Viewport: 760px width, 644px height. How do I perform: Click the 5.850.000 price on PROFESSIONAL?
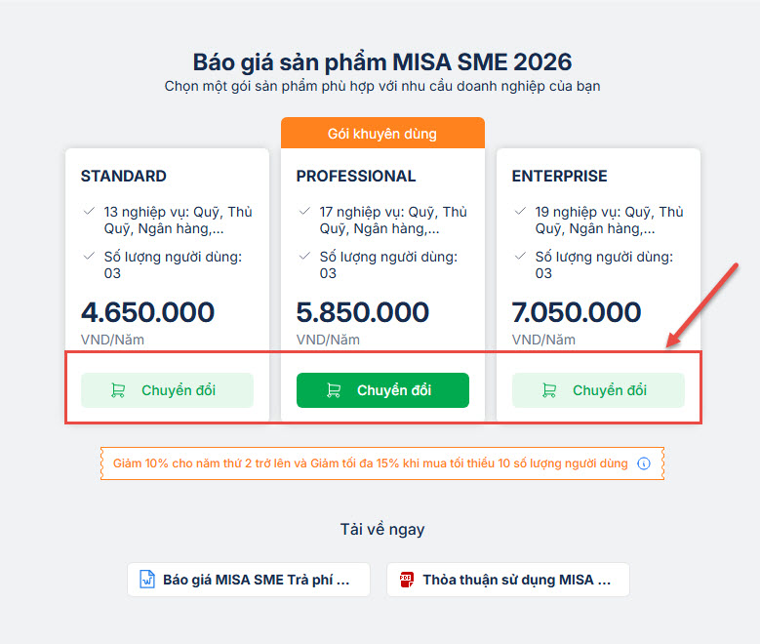coord(363,312)
